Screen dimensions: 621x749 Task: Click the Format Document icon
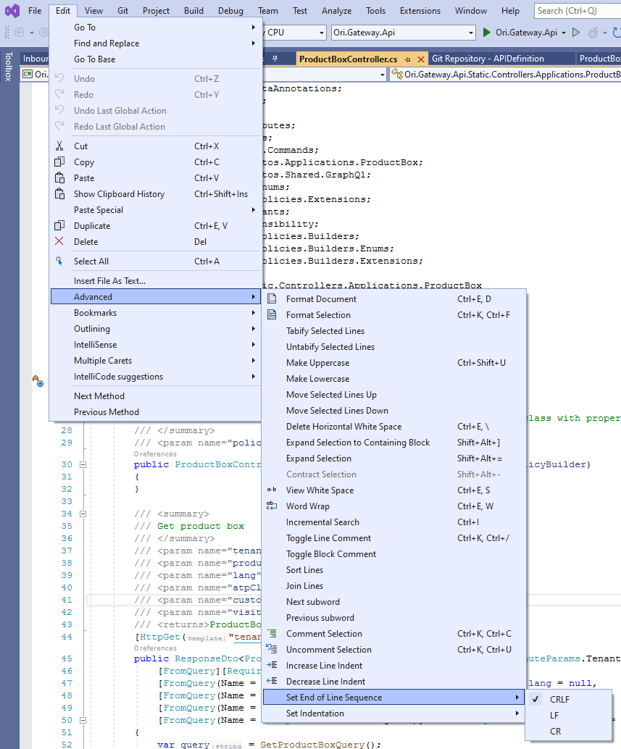pyautogui.click(x=272, y=298)
